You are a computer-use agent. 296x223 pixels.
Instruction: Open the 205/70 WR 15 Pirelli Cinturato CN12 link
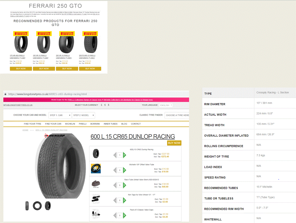(x=87, y=57)
